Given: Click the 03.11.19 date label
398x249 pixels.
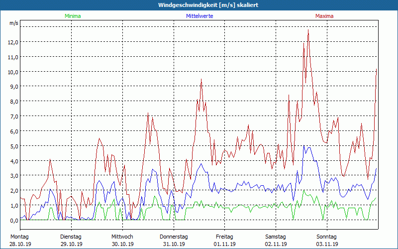Looking at the screenshot, I should pos(327,244).
